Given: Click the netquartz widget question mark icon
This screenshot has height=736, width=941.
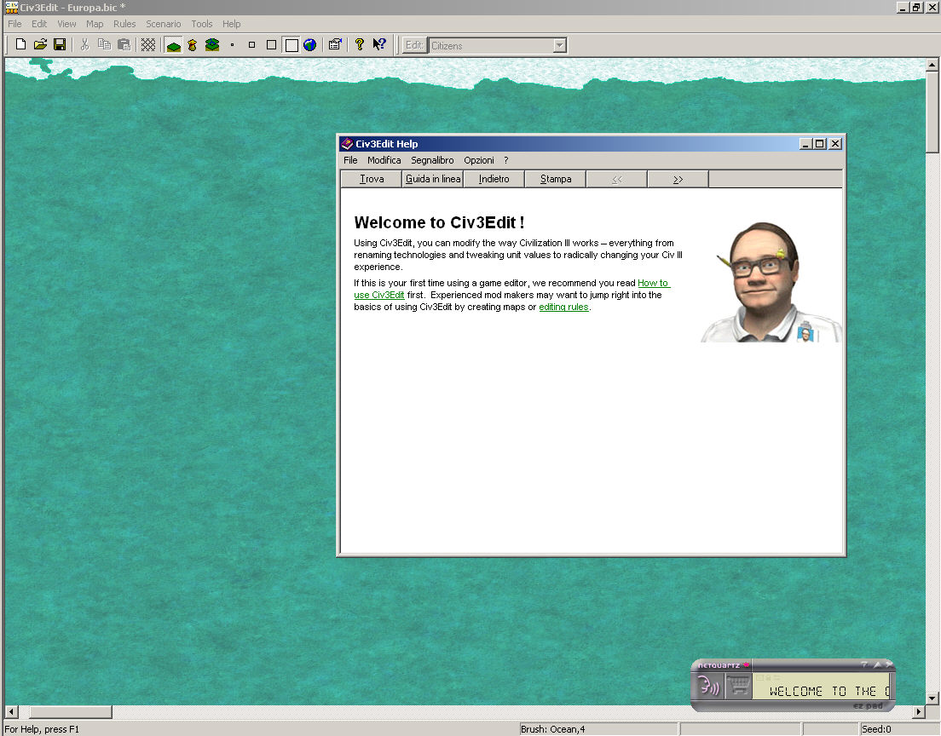Looking at the screenshot, I should click(x=864, y=664).
